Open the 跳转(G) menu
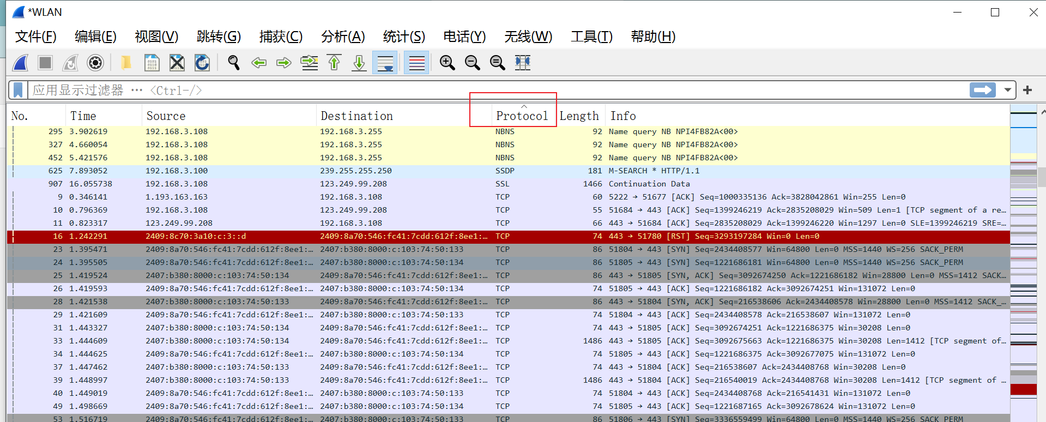Screen dimensions: 1046x422 pos(219,37)
